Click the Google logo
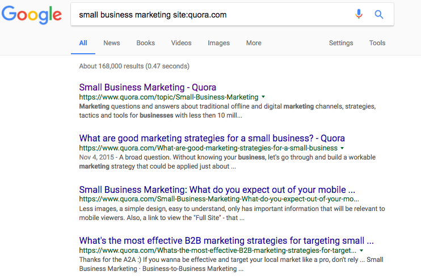Screen dimensions: 421x280 tap(32, 15)
